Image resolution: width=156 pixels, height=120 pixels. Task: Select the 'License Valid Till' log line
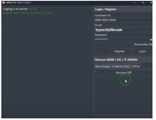28,13
